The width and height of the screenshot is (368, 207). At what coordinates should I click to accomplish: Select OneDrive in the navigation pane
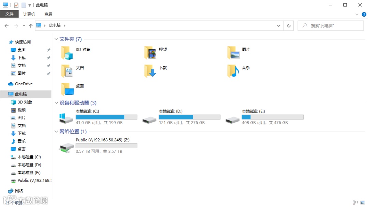point(23,84)
